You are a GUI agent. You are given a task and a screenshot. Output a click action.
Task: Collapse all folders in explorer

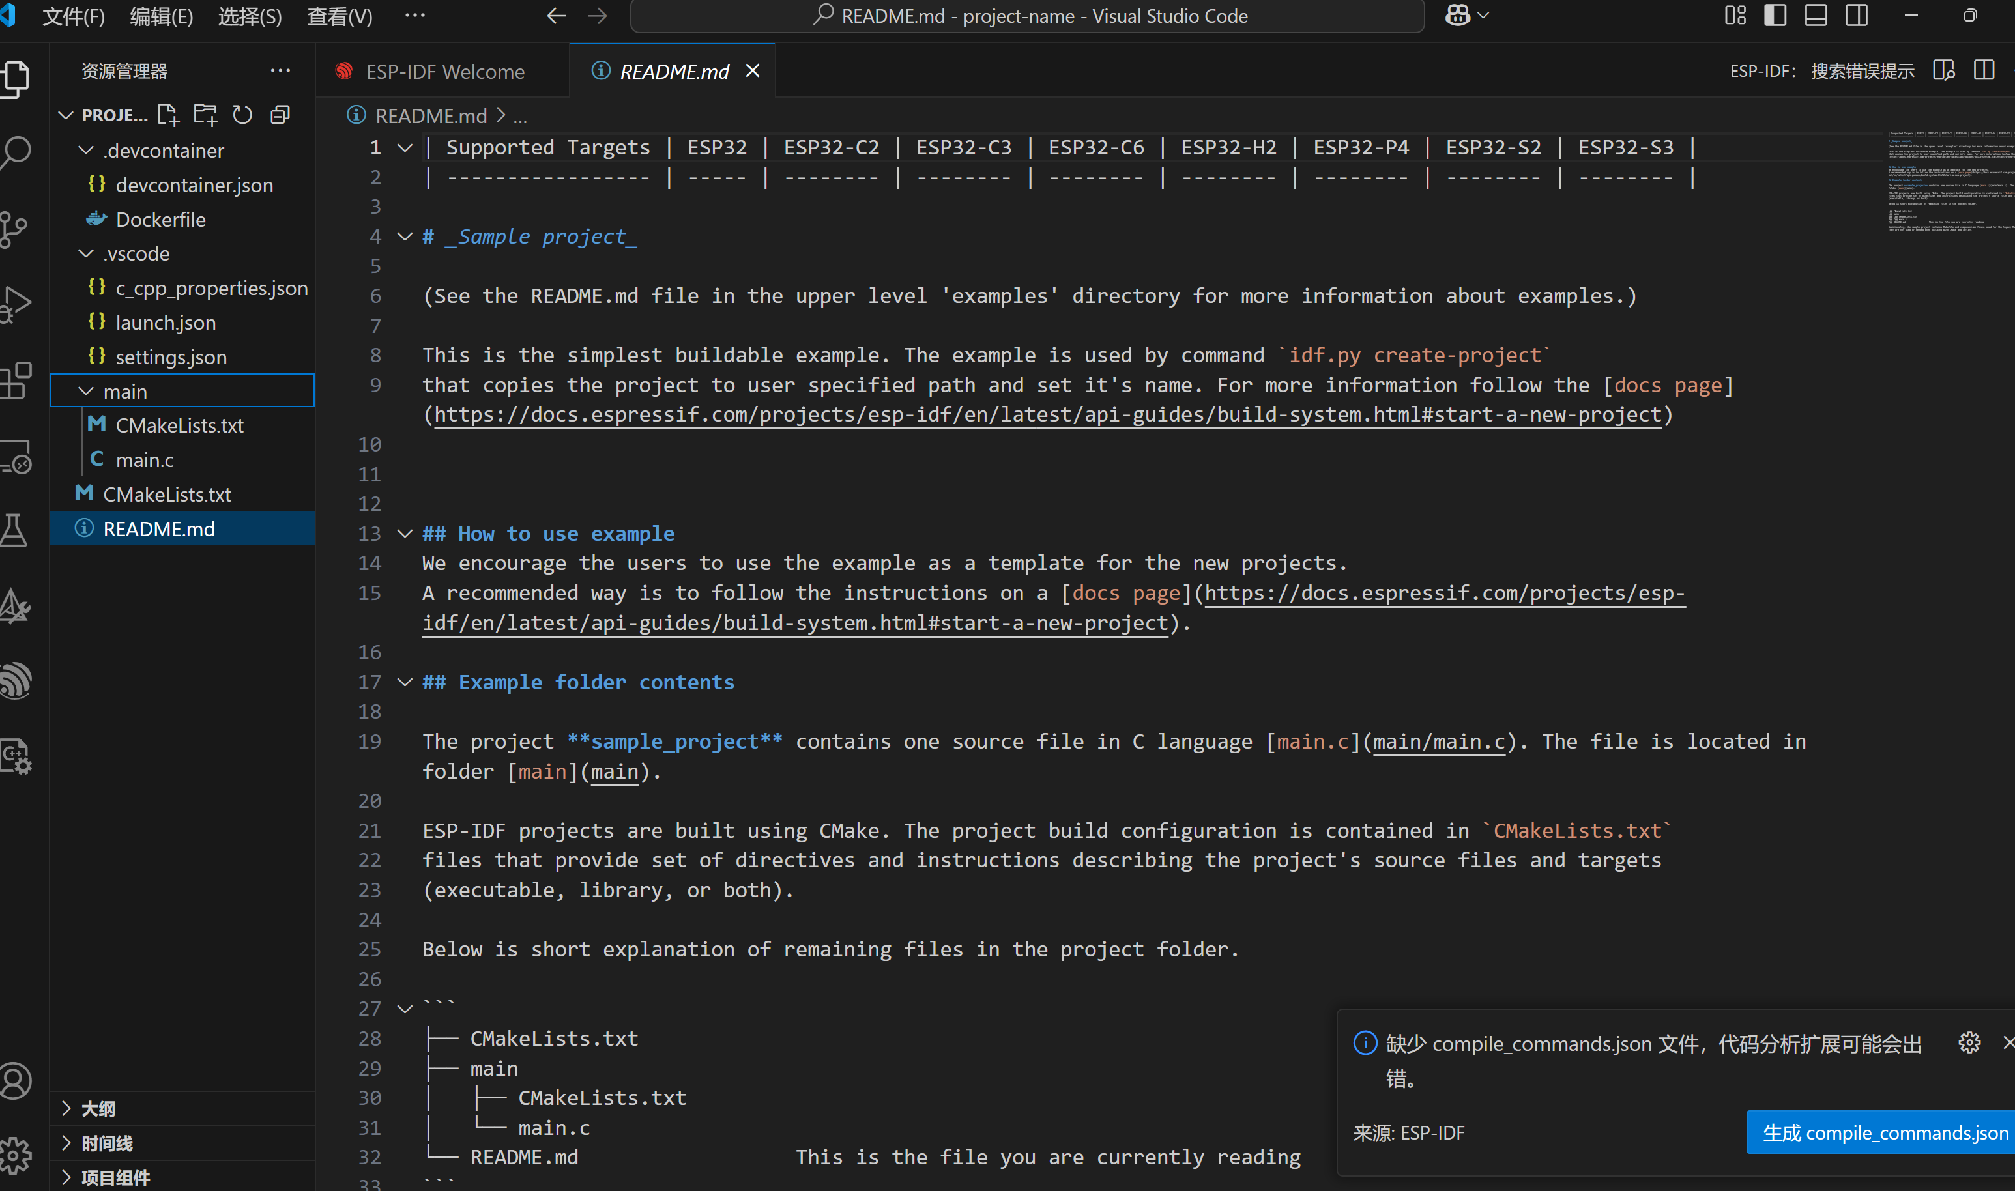280,115
